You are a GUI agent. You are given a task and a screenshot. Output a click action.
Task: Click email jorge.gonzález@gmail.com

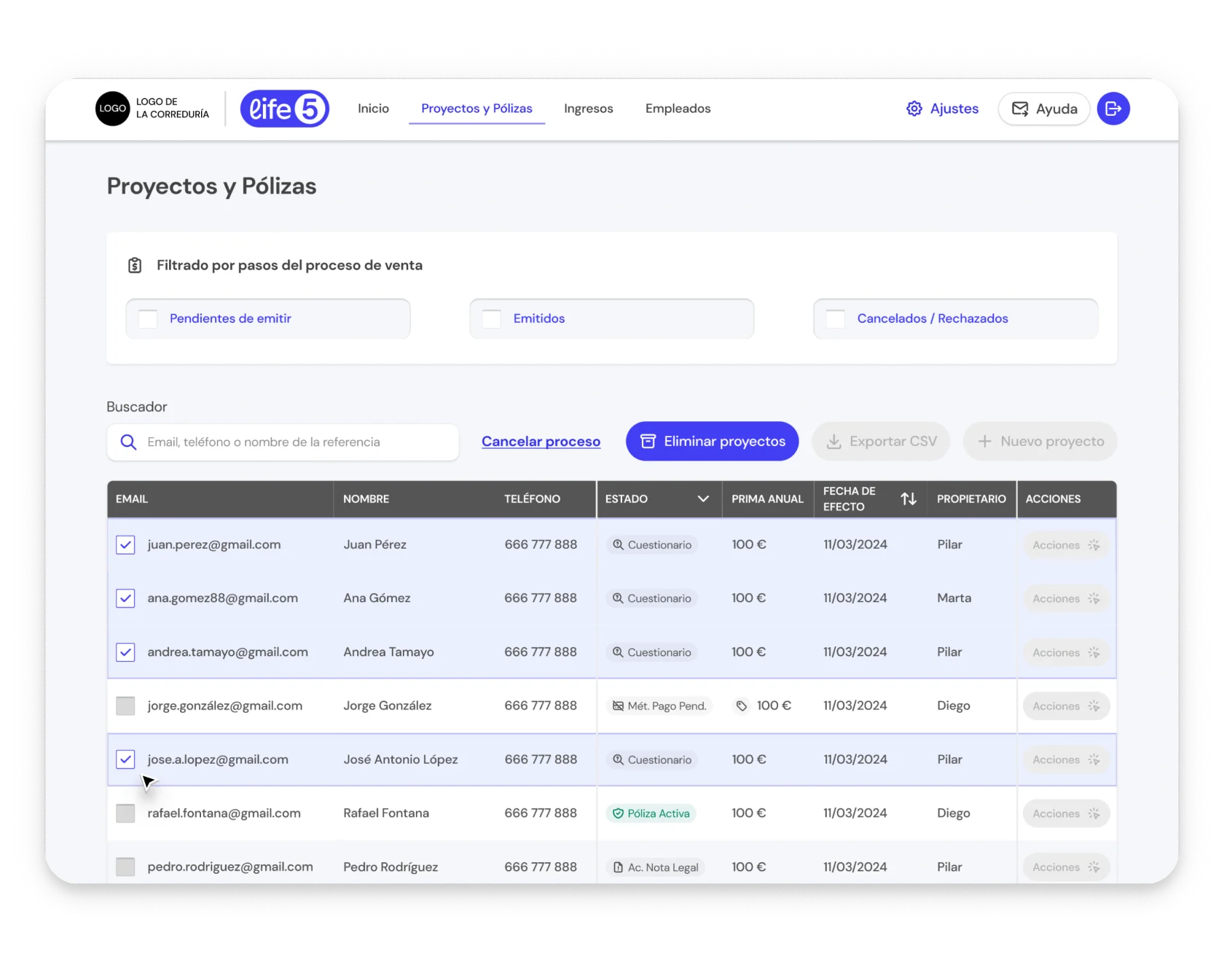click(224, 706)
